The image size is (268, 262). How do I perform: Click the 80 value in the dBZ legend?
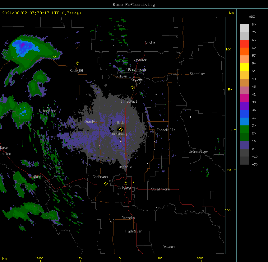tap(254, 25)
